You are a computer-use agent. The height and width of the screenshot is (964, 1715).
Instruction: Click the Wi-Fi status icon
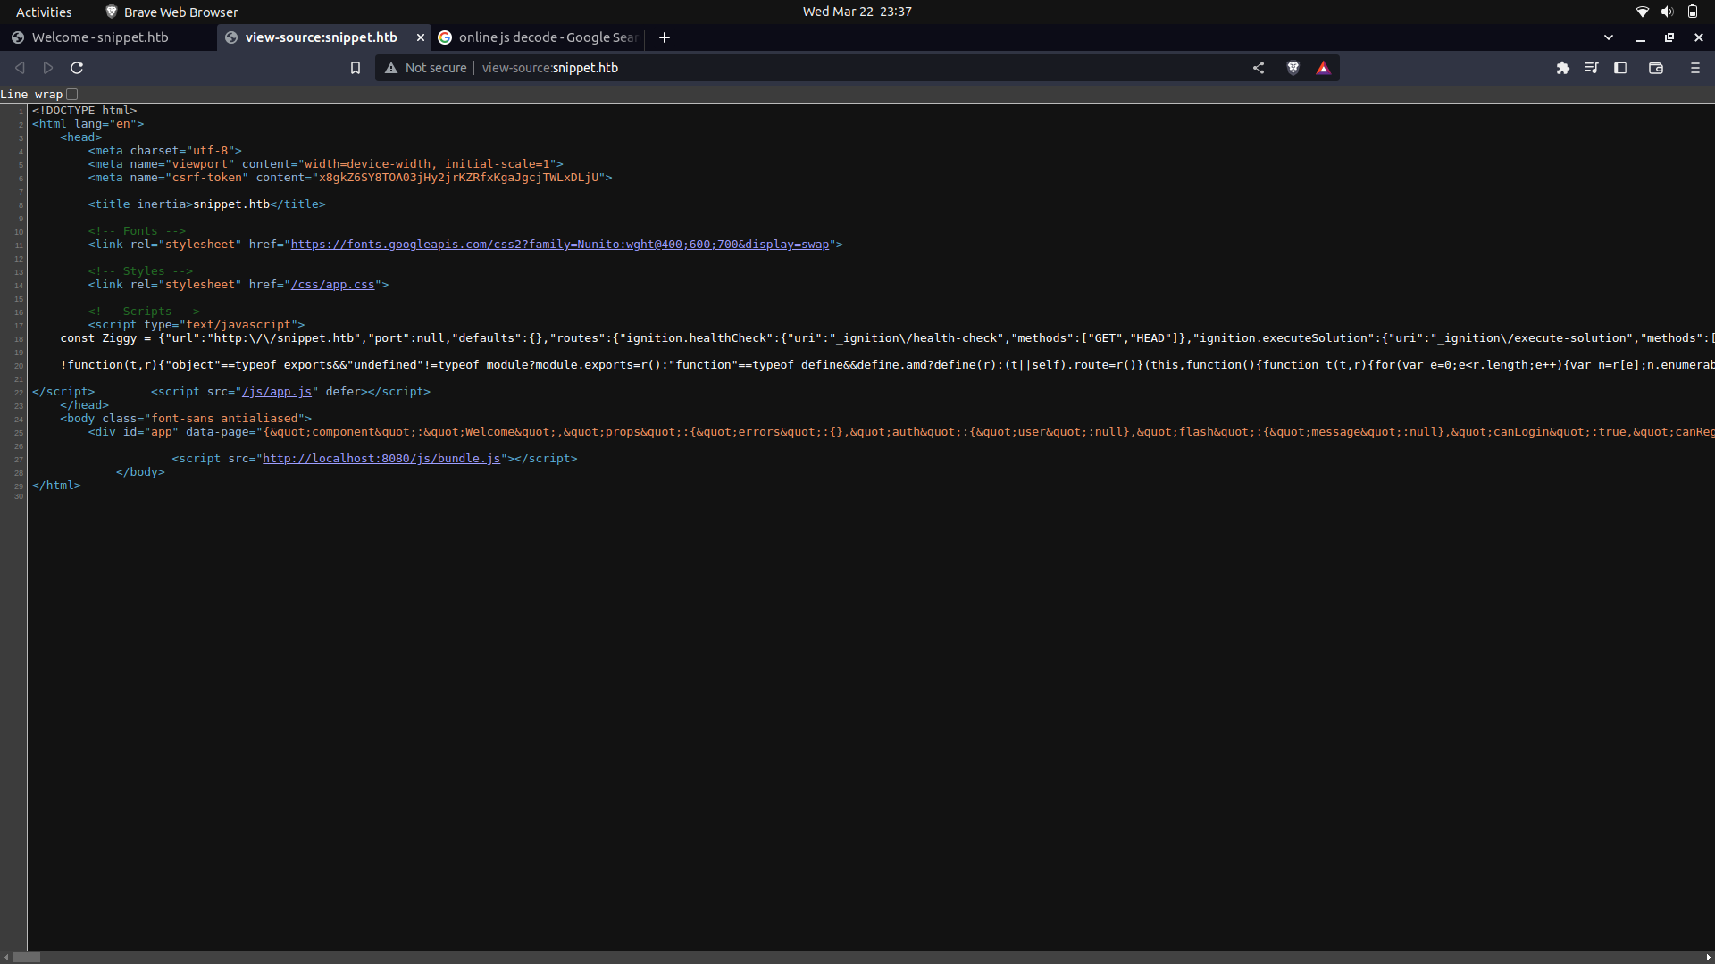pyautogui.click(x=1643, y=12)
